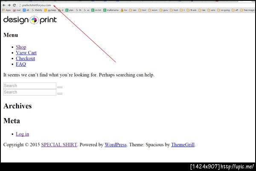Click the first Search input field
Viewport: 256px width, 171px height.
click(x=30, y=86)
